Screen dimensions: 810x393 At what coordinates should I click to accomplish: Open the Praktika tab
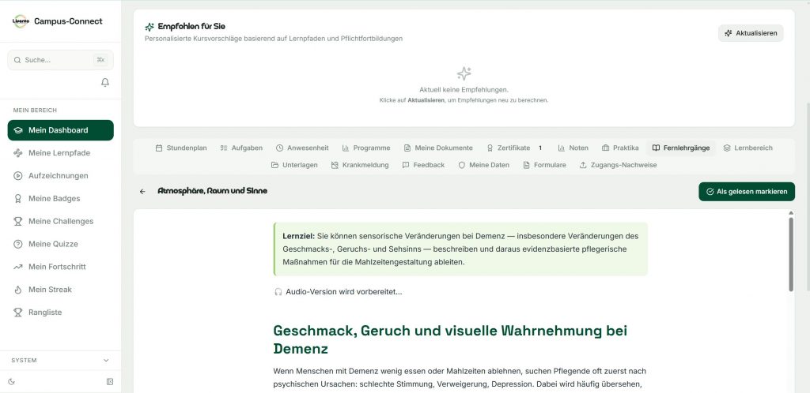coord(620,148)
